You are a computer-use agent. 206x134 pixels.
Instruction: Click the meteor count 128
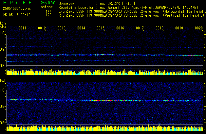48,15
